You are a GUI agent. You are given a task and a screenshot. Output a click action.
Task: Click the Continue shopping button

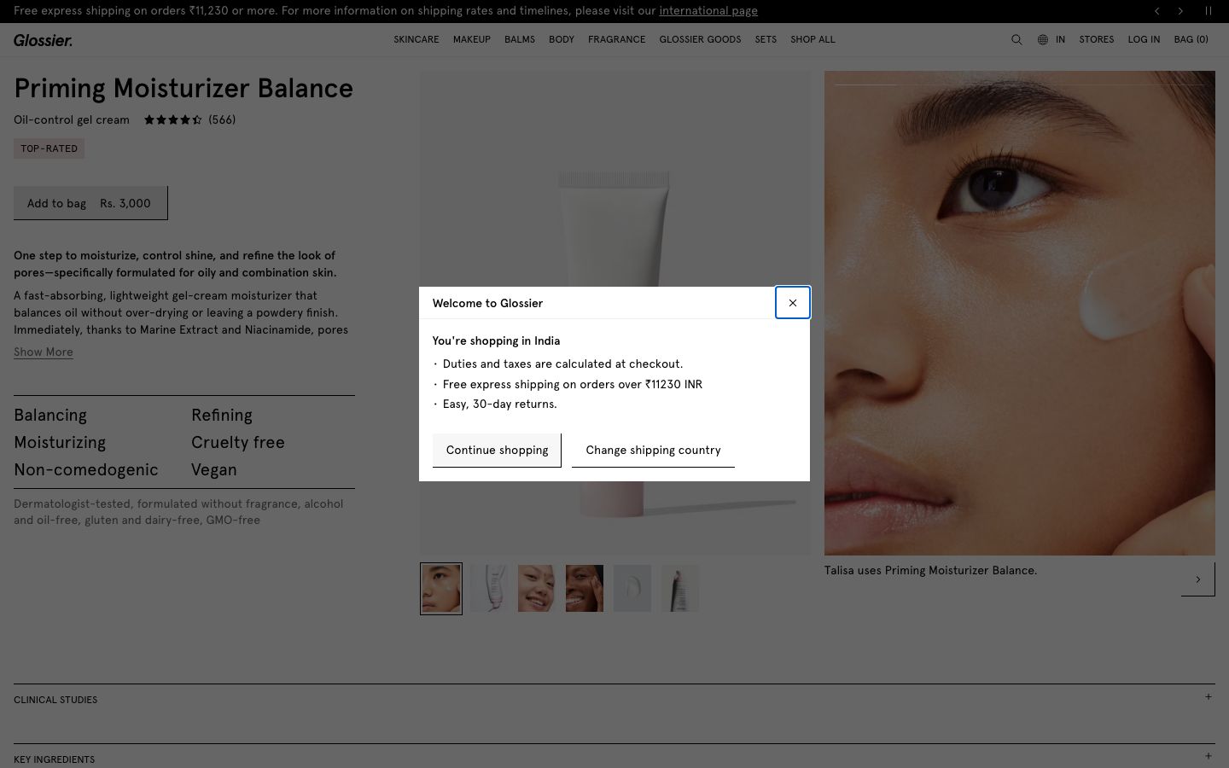pos(497,451)
